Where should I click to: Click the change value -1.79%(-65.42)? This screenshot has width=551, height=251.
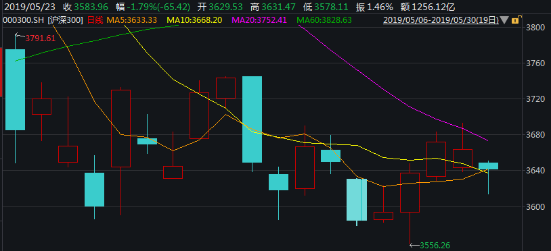click(158, 6)
